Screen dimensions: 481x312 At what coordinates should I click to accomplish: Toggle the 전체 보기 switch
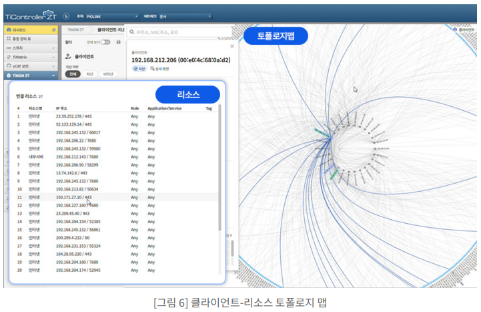click(105, 41)
